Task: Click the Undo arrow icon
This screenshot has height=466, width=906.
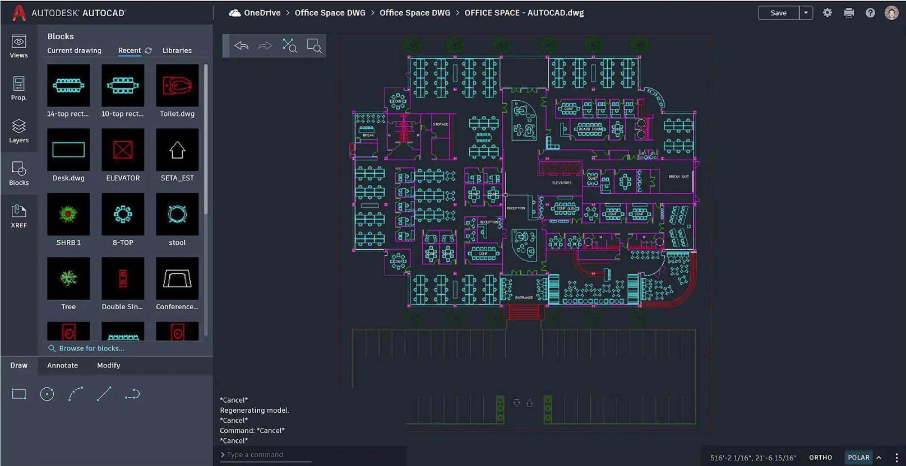Action: (242, 46)
